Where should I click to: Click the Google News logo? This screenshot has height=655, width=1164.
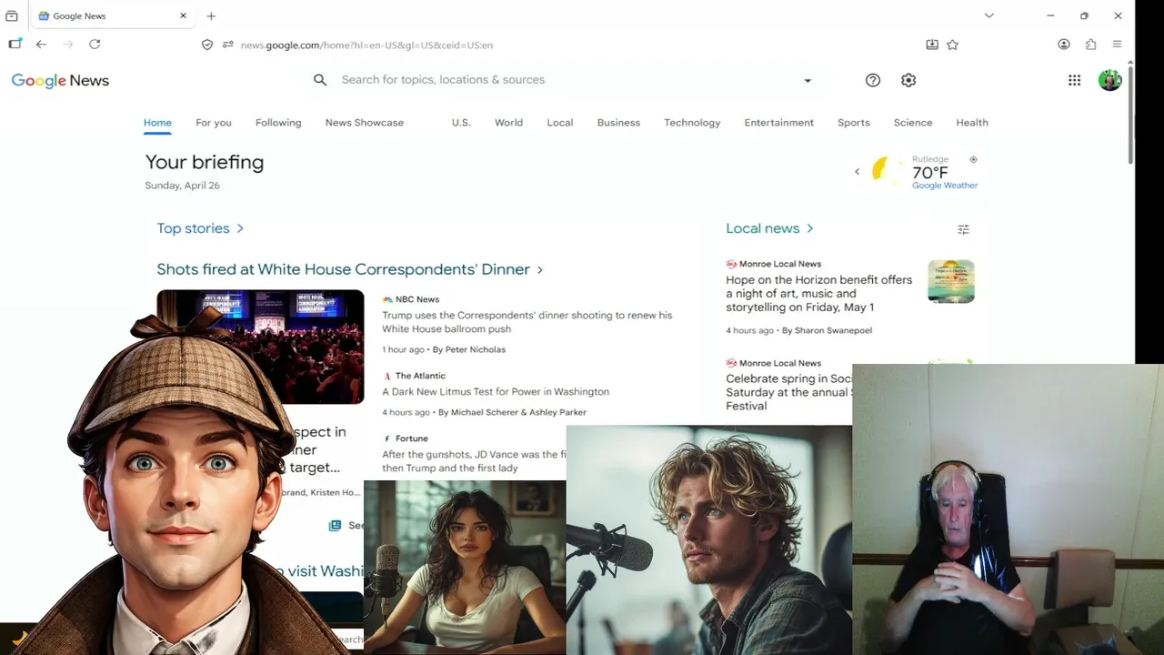60,80
